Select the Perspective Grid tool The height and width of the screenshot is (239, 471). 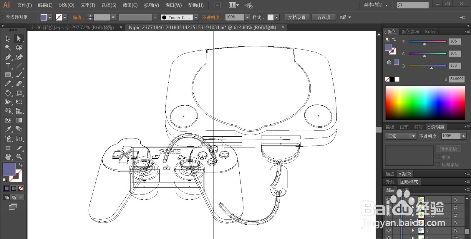(19, 111)
